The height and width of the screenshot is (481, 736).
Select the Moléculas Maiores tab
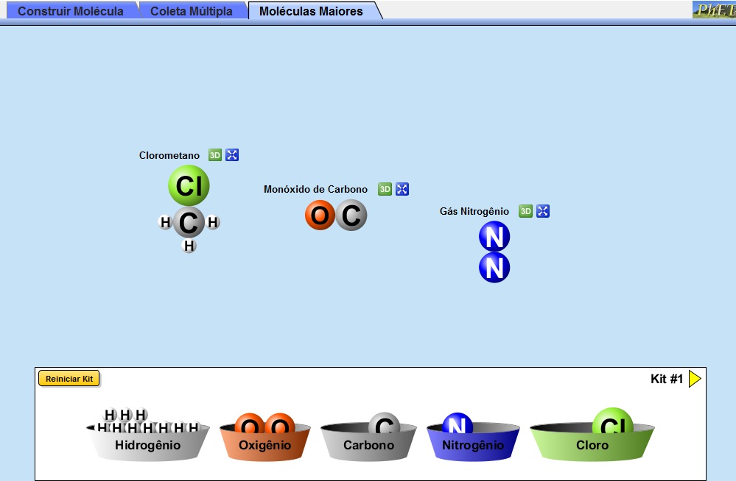[311, 11]
